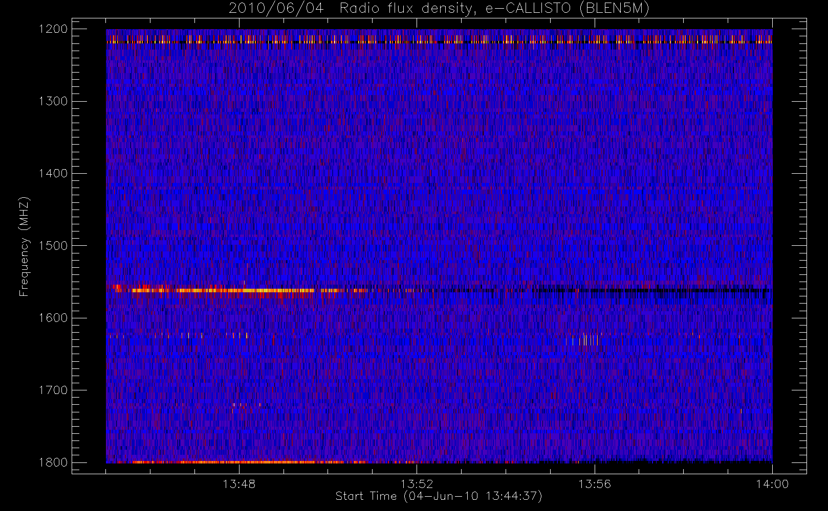Click the 1500 frequency tick label

(53, 246)
